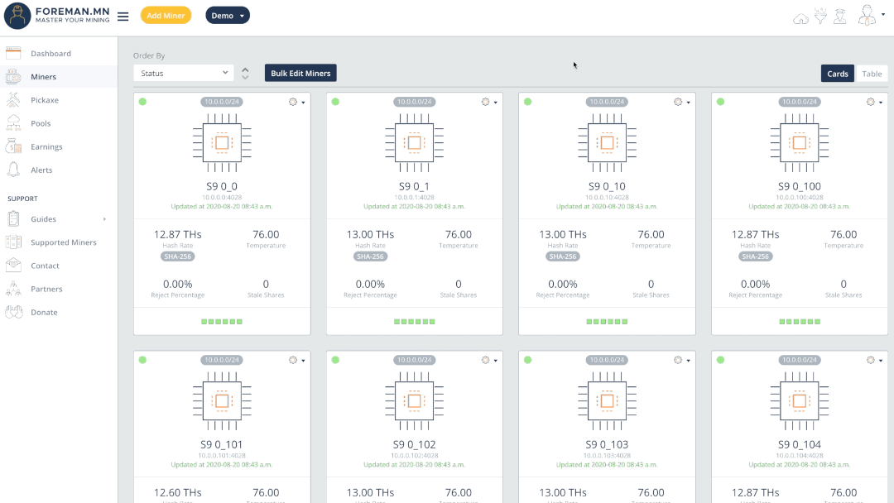Screen dimensions: 894x503
Task: Click the Foreman.mn logo
Action: coord(57,16)
